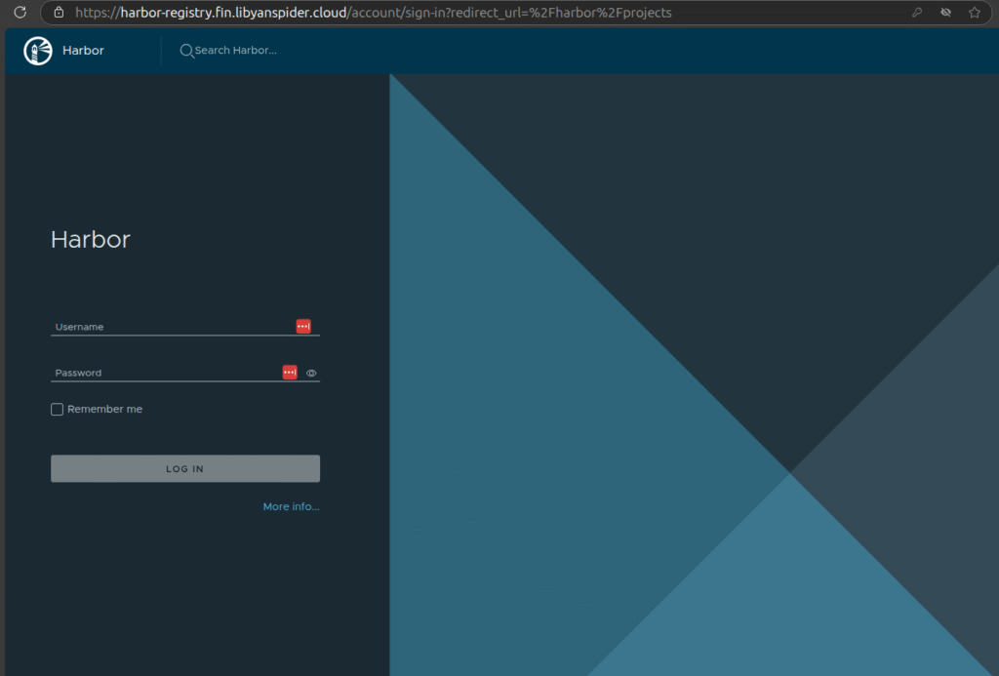The height and width of the screenshot is (676, 999).
Task: Click the search magnifier icon in the top bar
Action: [186, 50]
